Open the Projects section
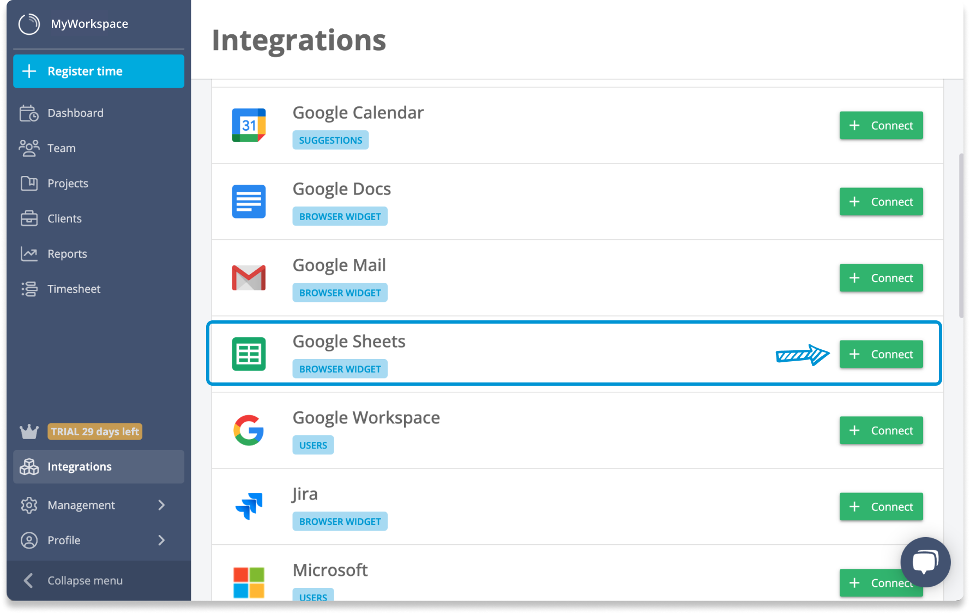 [x=99, y=183]
